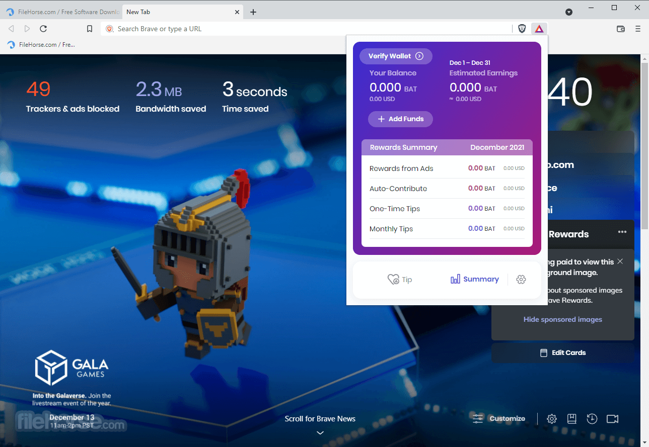Click the Your Balance 0.000 BAT value

coord(393,88)
